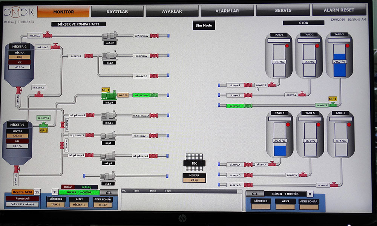Toggle the green ai.osv.3 valve
377x226 pixels.
point(333,104)
